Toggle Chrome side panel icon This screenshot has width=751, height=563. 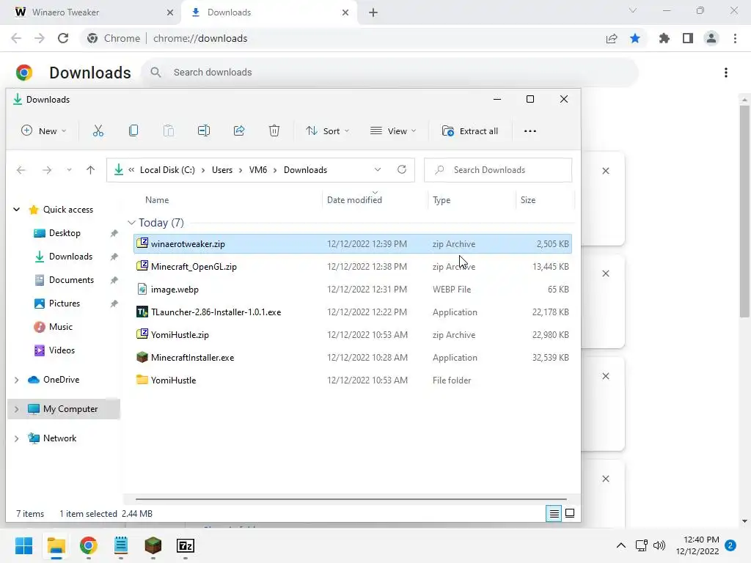coord(688,38)
